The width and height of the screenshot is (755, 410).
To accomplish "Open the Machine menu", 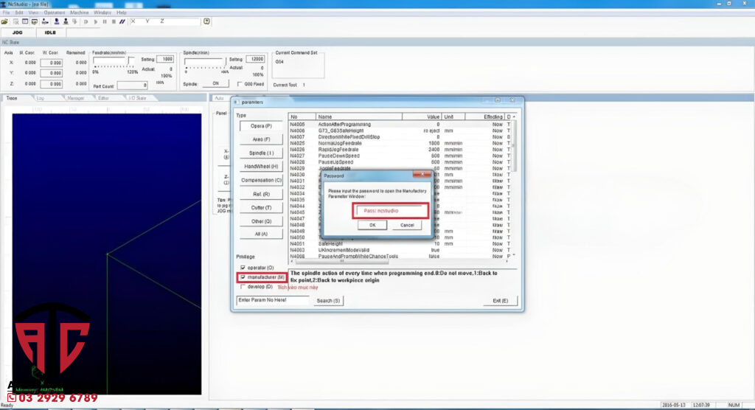I will (79, 13).
